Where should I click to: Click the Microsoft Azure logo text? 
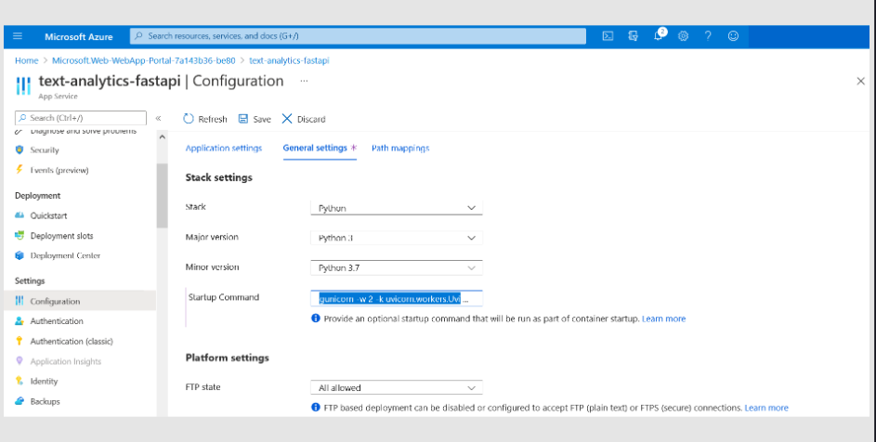pos(79,37)
